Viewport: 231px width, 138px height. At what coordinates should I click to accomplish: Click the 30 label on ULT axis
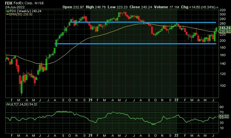(222, 123)
